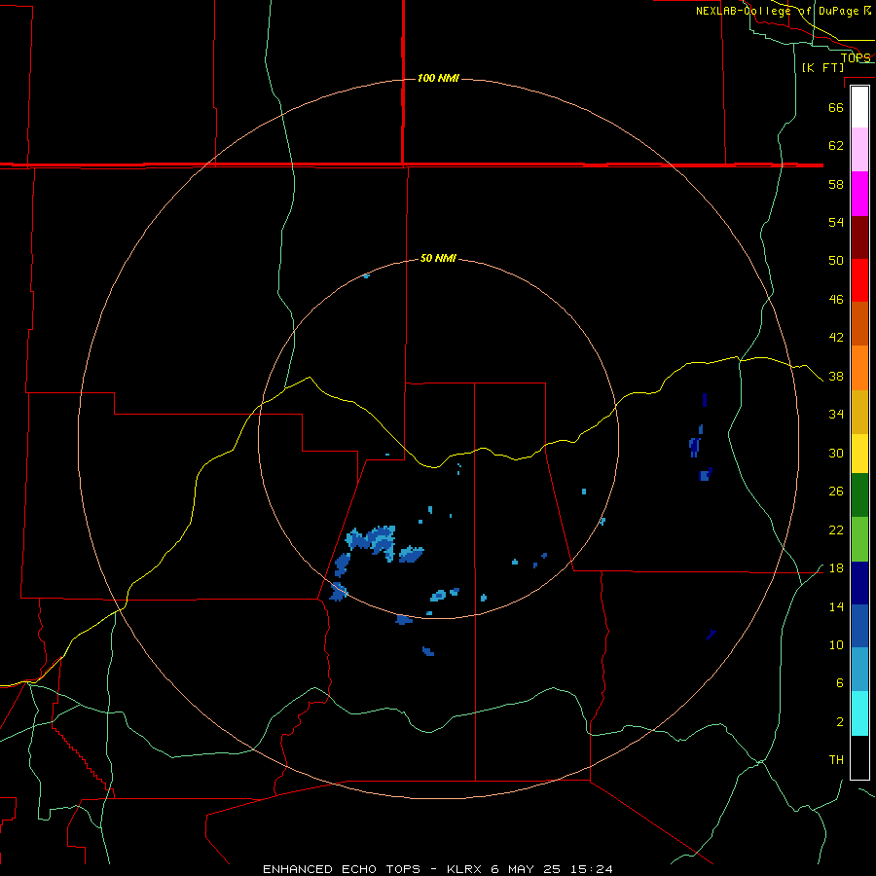Click the navy 22 kft legend swatch

click(x=859, y=582)
